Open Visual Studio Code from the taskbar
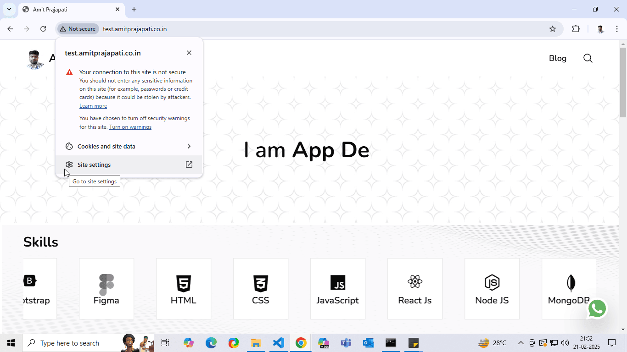This screenshot has width=627, height=352. (x=278, y=343)
